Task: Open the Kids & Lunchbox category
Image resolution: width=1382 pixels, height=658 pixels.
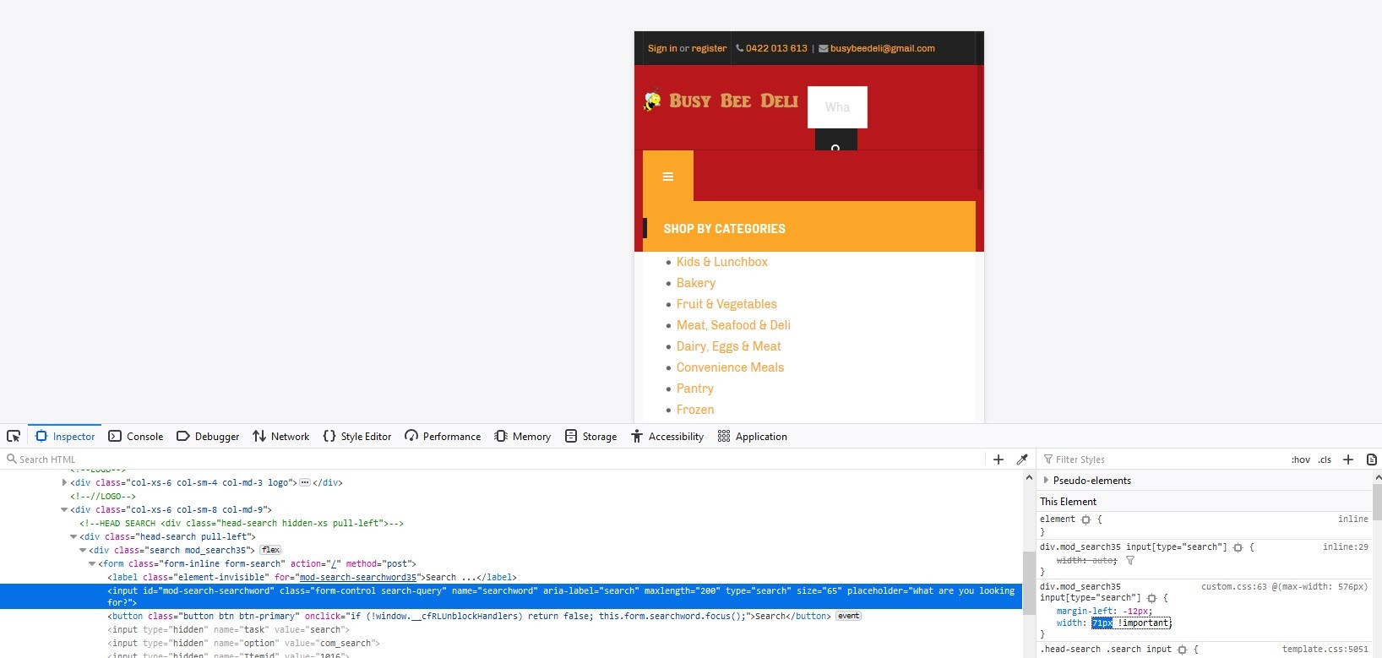Action: (x=722, y=262)
